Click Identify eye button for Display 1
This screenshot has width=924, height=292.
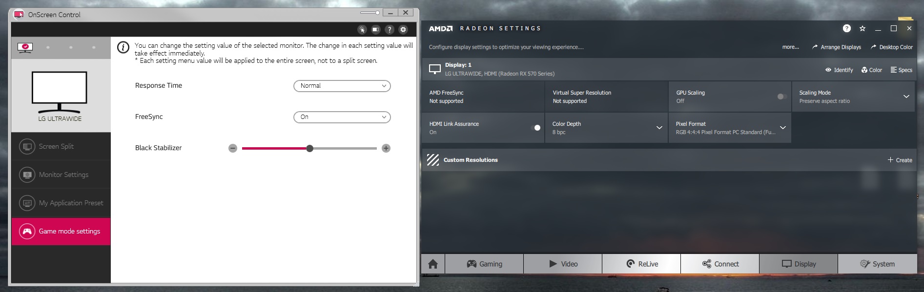[839, 70]
